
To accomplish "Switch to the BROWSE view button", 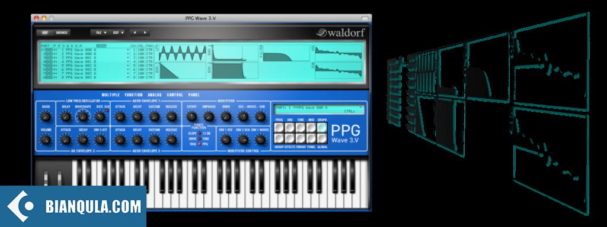I will tap(62, 33).
